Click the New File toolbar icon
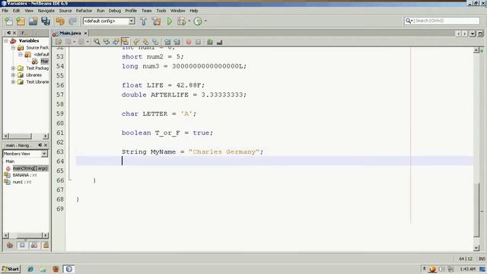Image resolution: width=487 pixels, height=274 pixels. click(8, 21)
